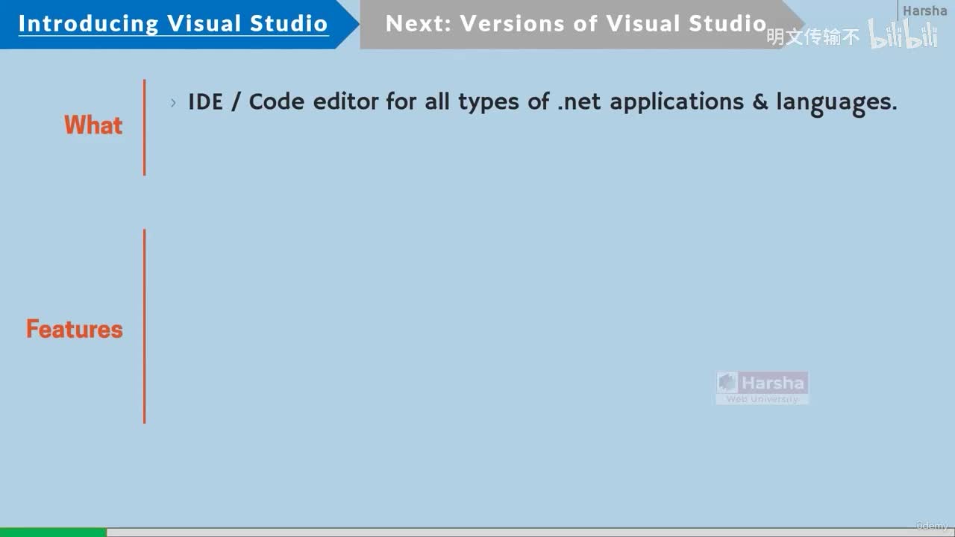The width and height of the screenshot is (955, 537).
Task: Click the small arrow bullet before "IDE"
Action: [x=173, y=102]
